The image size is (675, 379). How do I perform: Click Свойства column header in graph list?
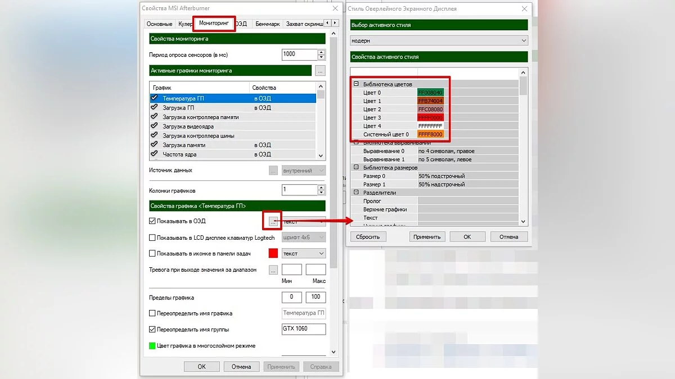[283, 88]
